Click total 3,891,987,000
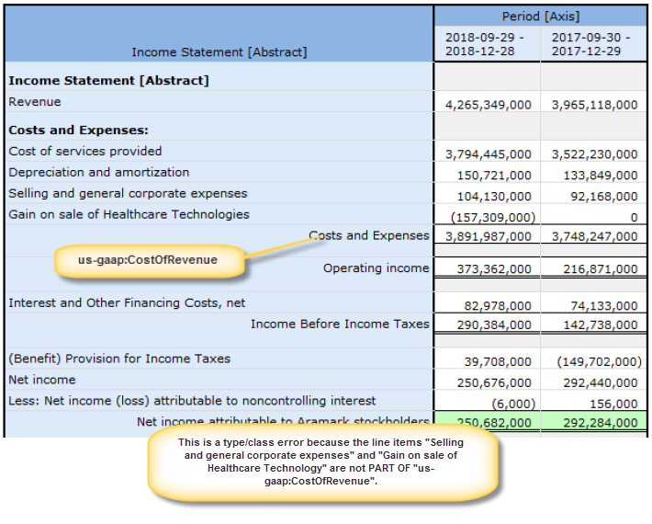This screenshot has height=524, width=652. (x=489, y=236)
